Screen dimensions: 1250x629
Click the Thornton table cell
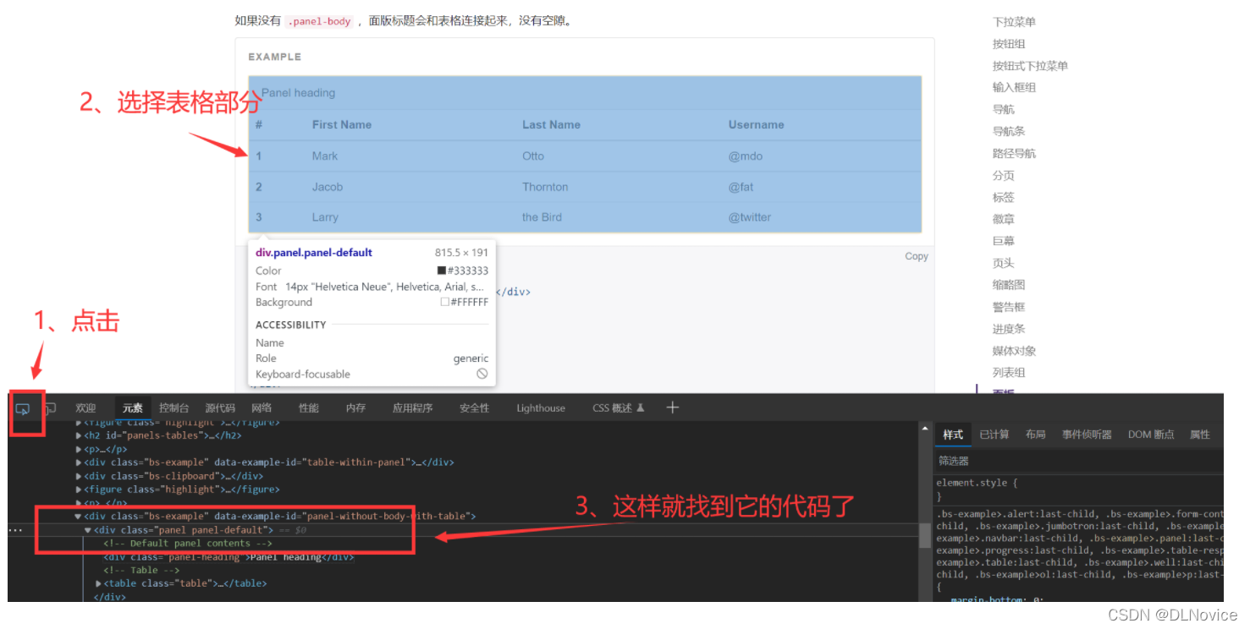tap(545, 187)
